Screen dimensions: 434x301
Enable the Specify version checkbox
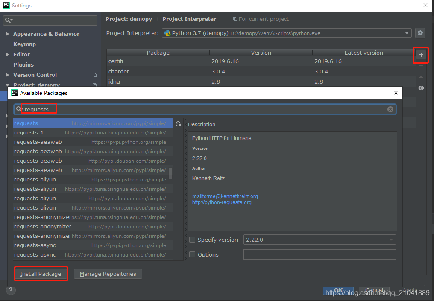[x=192, y=240]
